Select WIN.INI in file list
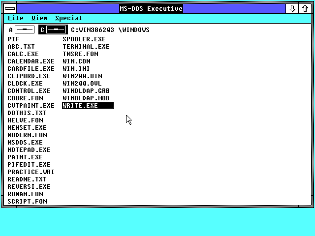Screen dimensions: 315x236 pos(76,69)
